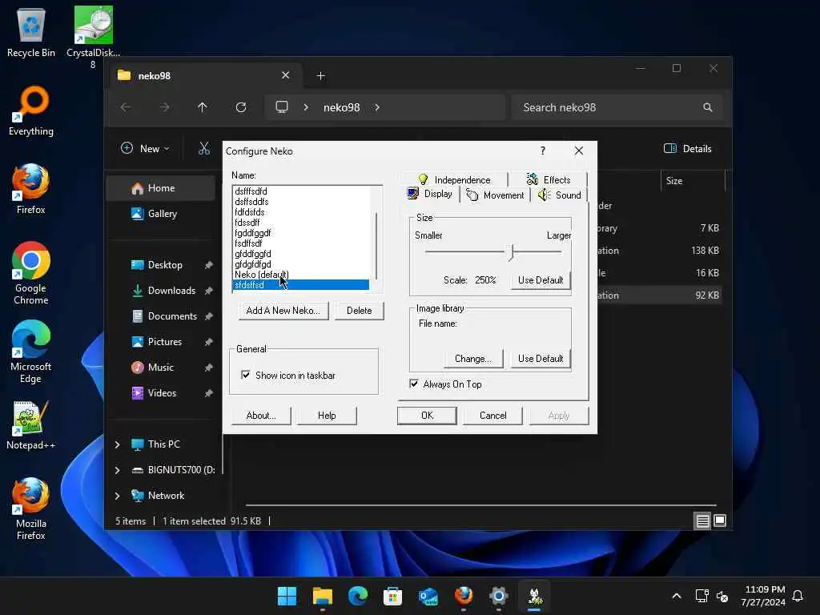Open the Independence tab in Configure Neko
Screen dimensions: 820x615
pyautogui.click(x=454, y=179)
